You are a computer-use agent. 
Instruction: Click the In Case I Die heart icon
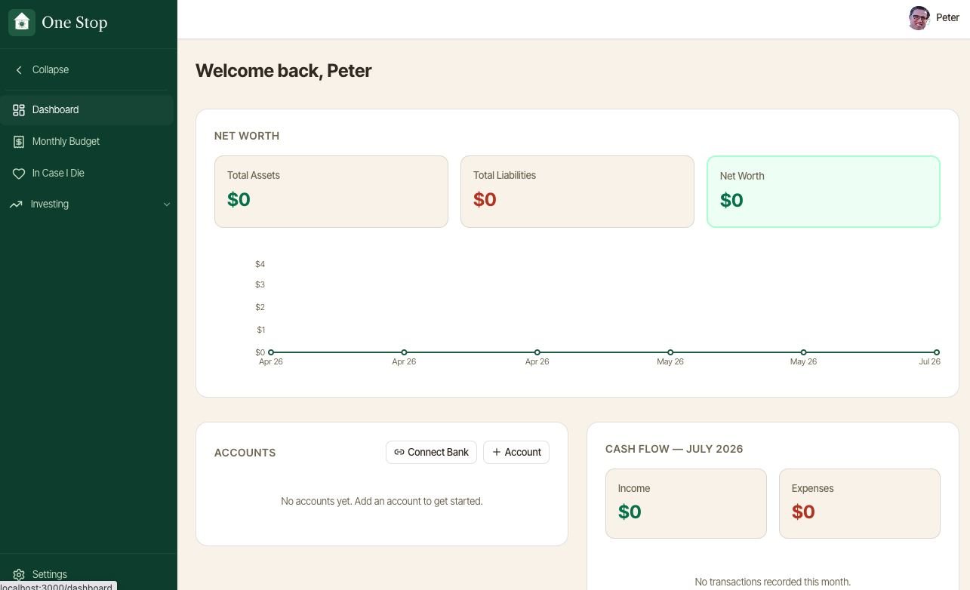coord(19,174)
